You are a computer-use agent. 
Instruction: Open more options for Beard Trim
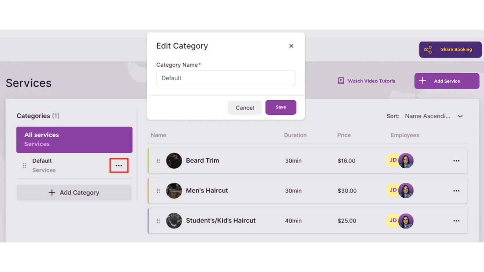(456, 161)
